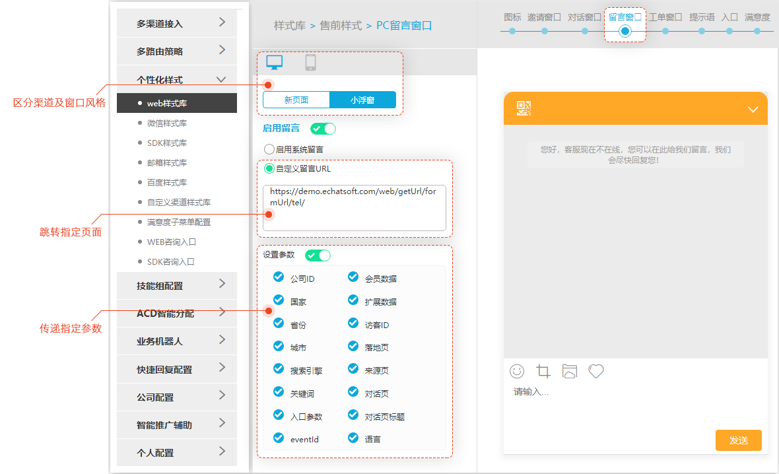Viewport: 779px width, 474px height.
Task: Toggle the 设置参数 switch
Action: point(318,255)
